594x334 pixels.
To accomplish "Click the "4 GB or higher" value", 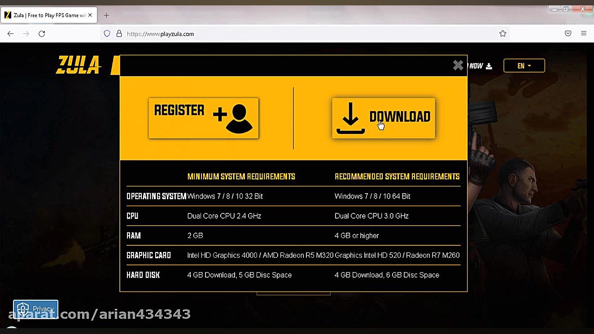I will [x=357, y=236].
